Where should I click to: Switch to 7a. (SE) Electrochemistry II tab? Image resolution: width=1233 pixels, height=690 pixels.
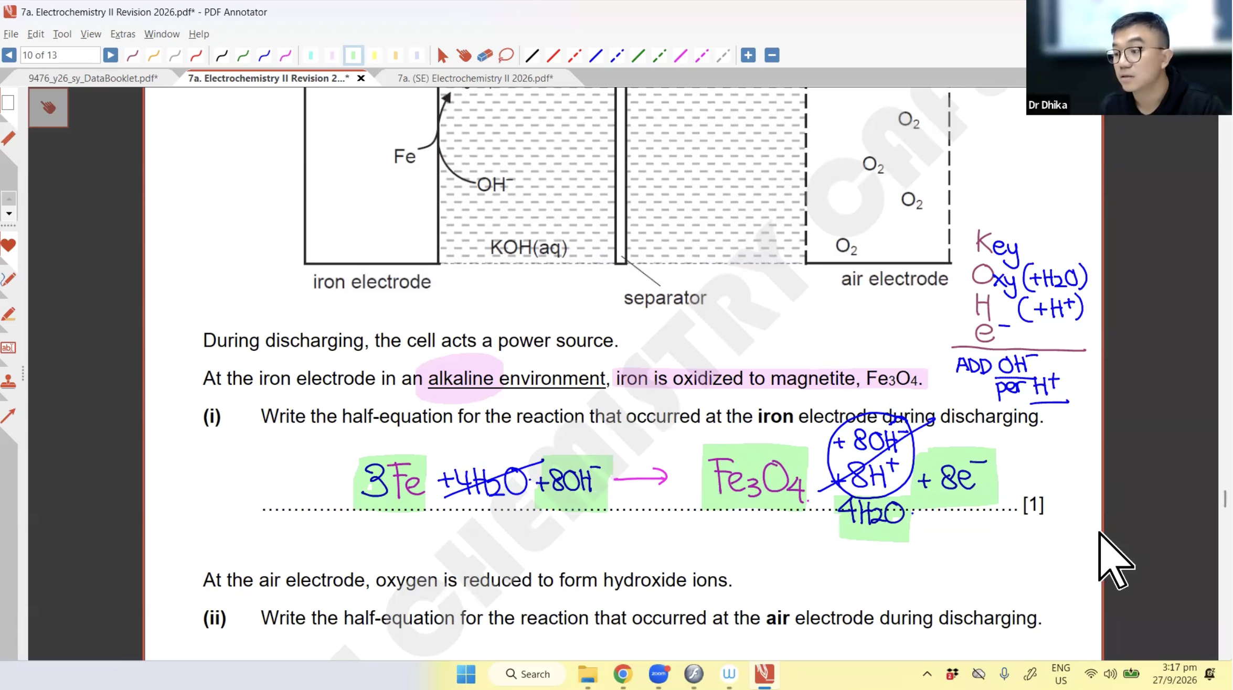tap(475, 78)
